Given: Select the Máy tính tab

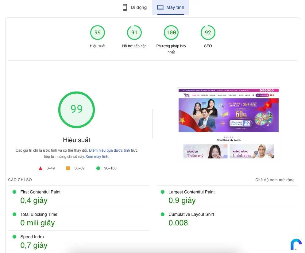Looking at the screenshot, I should pos(171,7).
